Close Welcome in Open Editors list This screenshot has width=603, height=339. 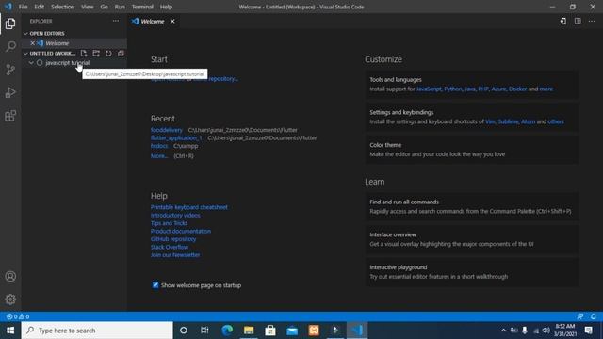[x=32, y=43]
